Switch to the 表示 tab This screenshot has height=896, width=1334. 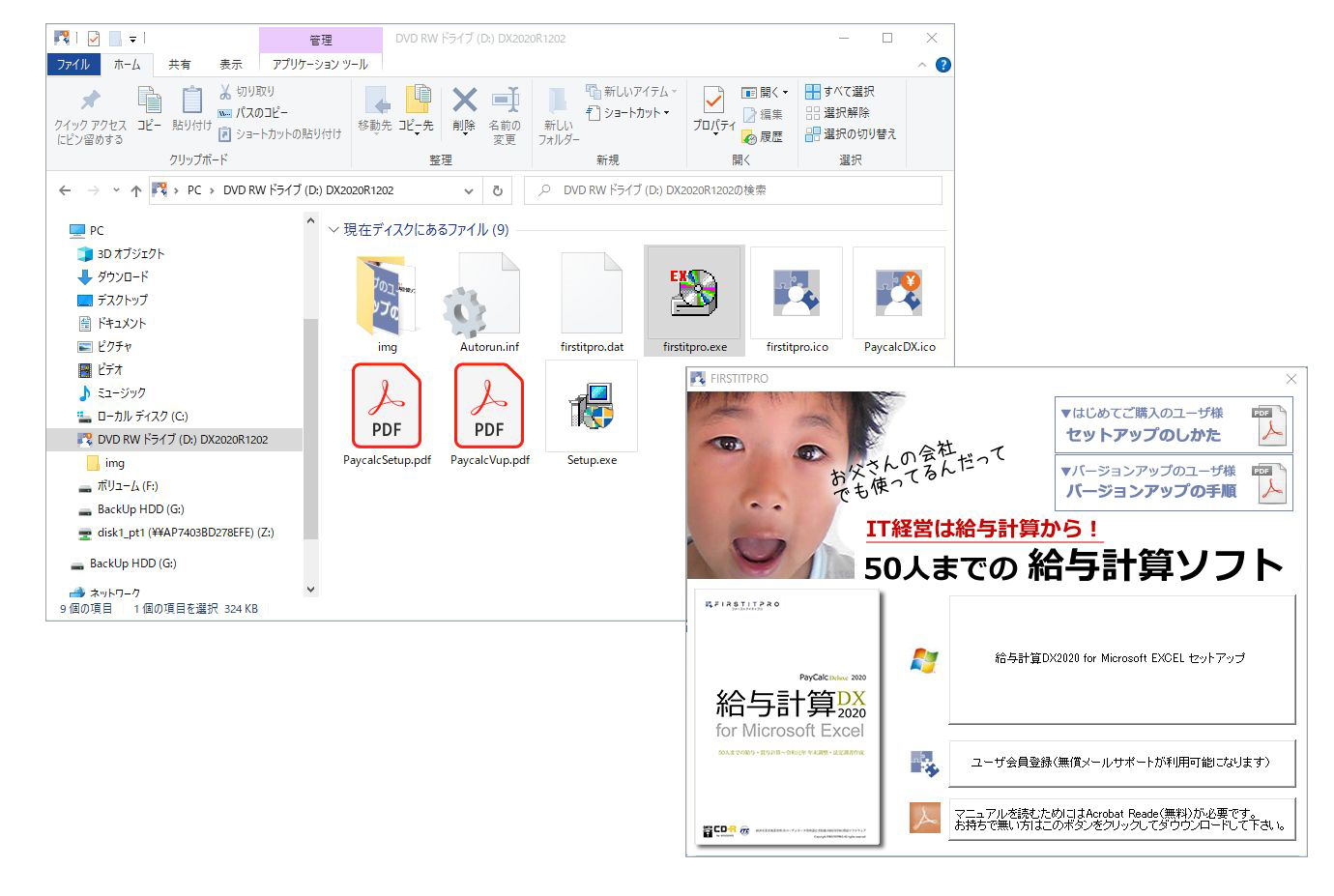(x=230, y=64)
